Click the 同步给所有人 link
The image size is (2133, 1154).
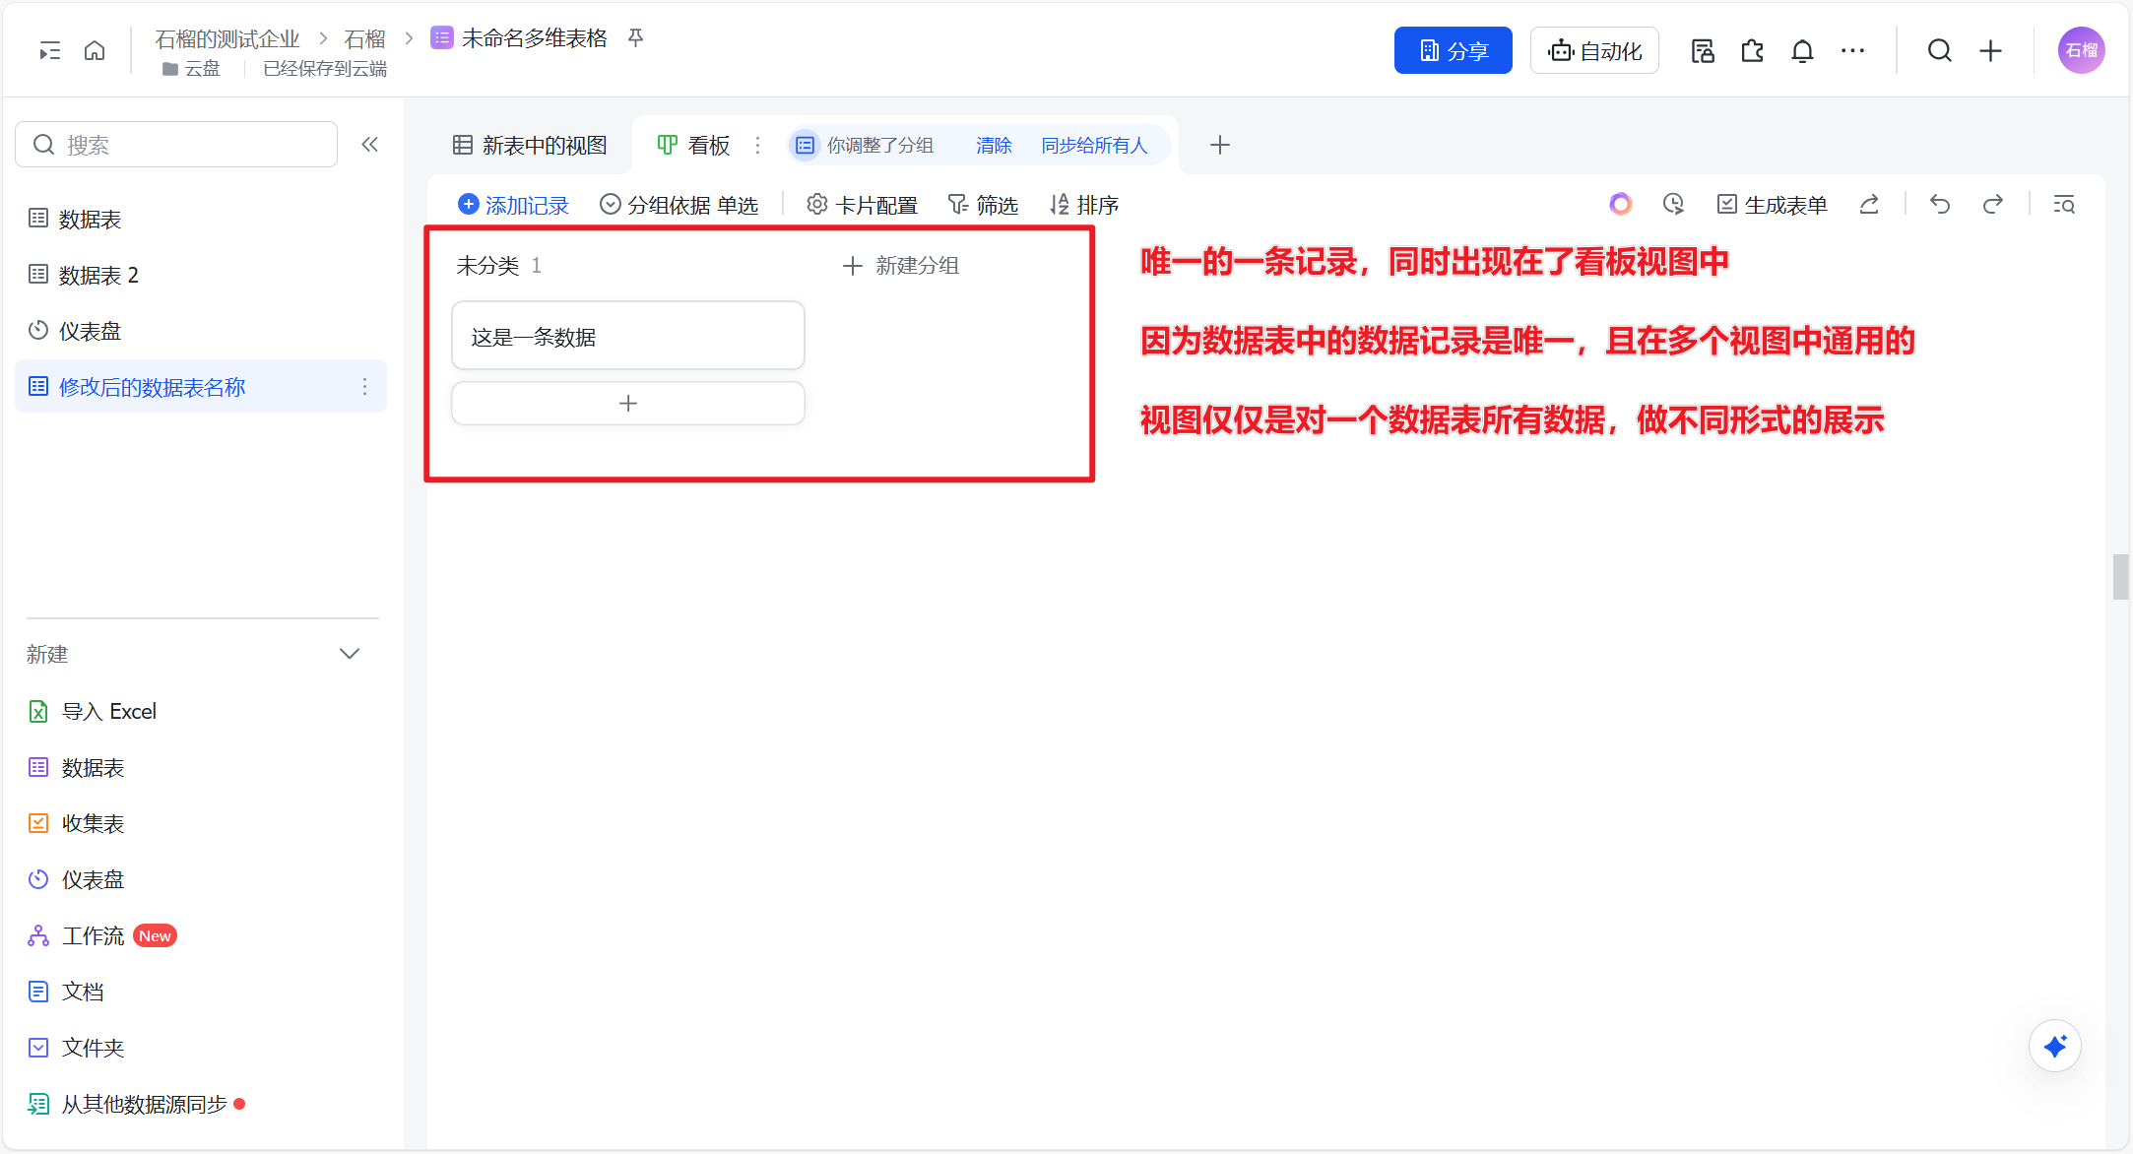point(1094,146)
